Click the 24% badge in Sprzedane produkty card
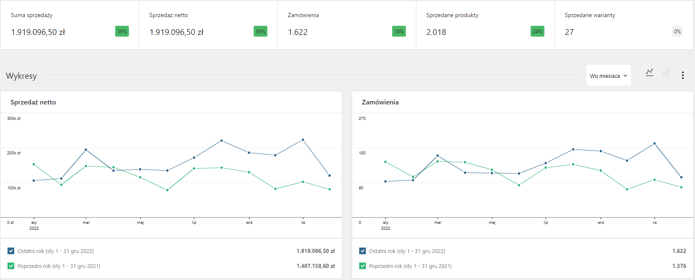This screenshot has width=695, height=280. pyautogui.click(x=537, y=32)
